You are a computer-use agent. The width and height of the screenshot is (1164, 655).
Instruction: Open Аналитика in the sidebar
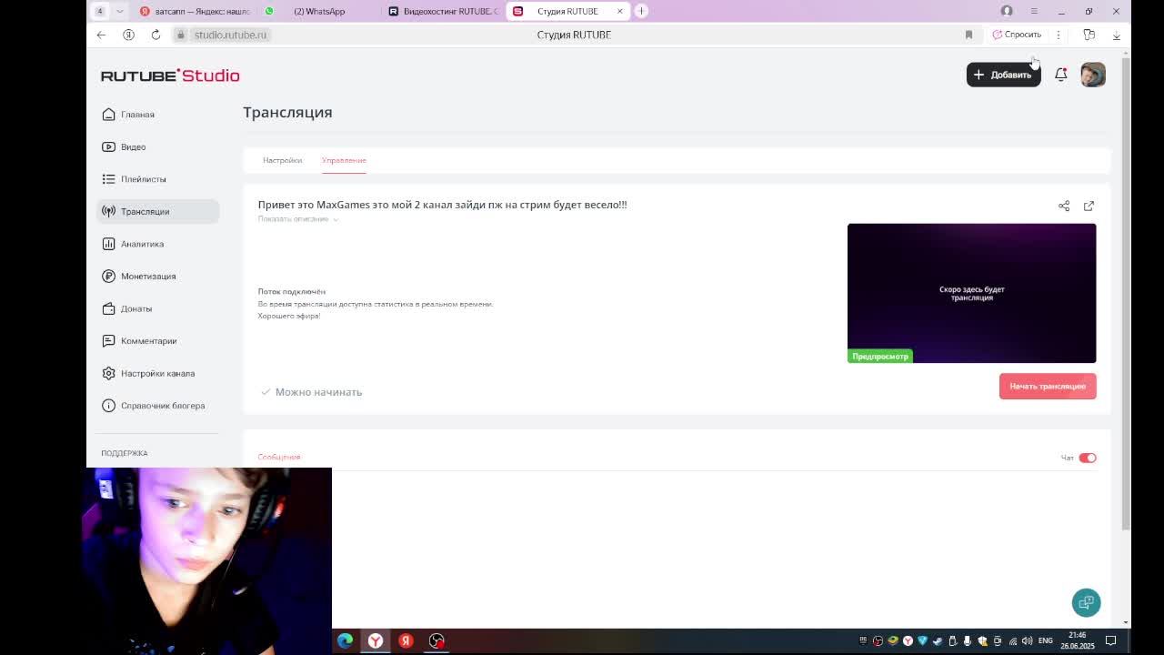coord(157,244)
